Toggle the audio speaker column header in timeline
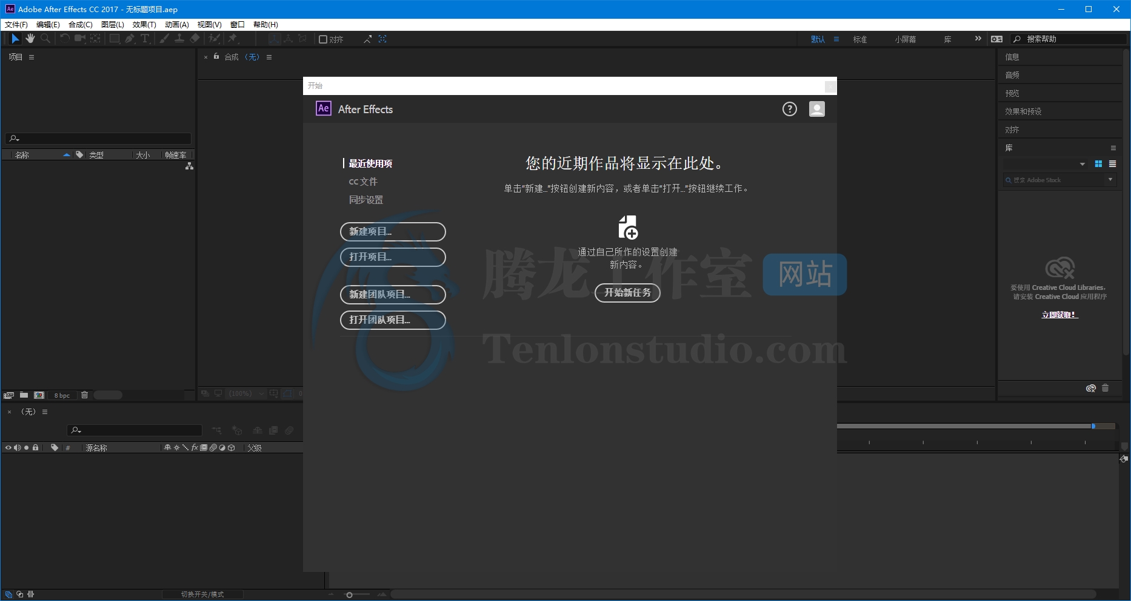This screenshot has width=1131, height=601. click(x=18, y=448)
